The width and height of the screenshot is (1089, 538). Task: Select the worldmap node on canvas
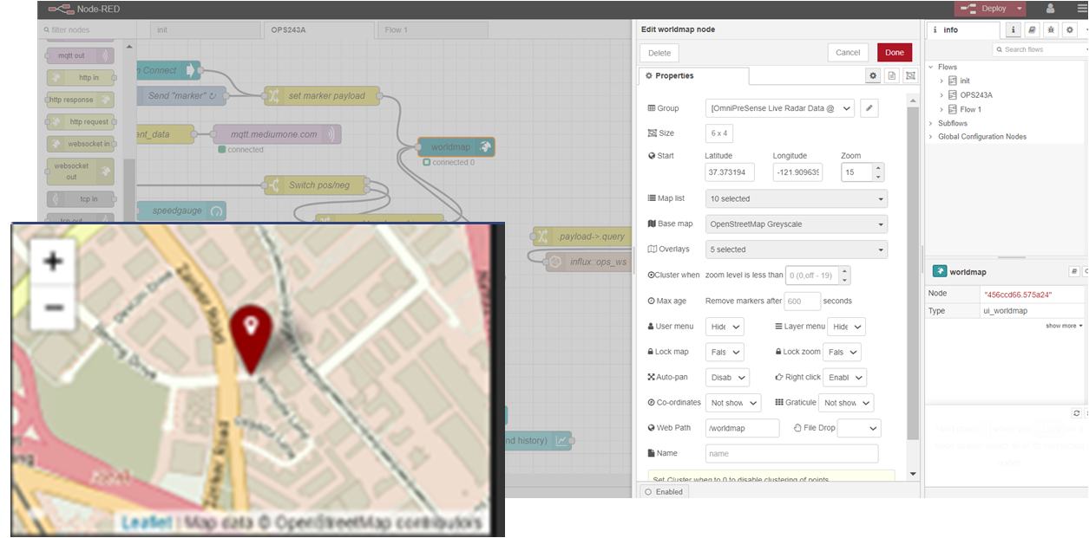456,147
